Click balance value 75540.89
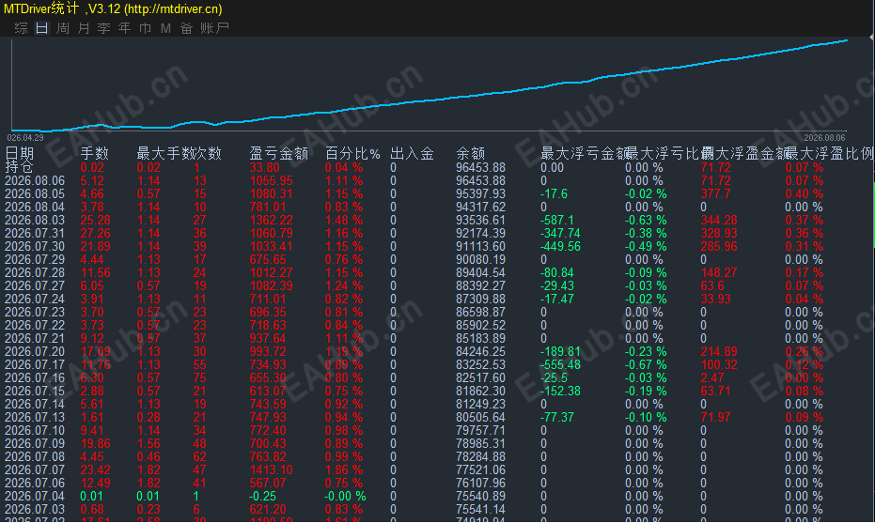 [480, 496]
